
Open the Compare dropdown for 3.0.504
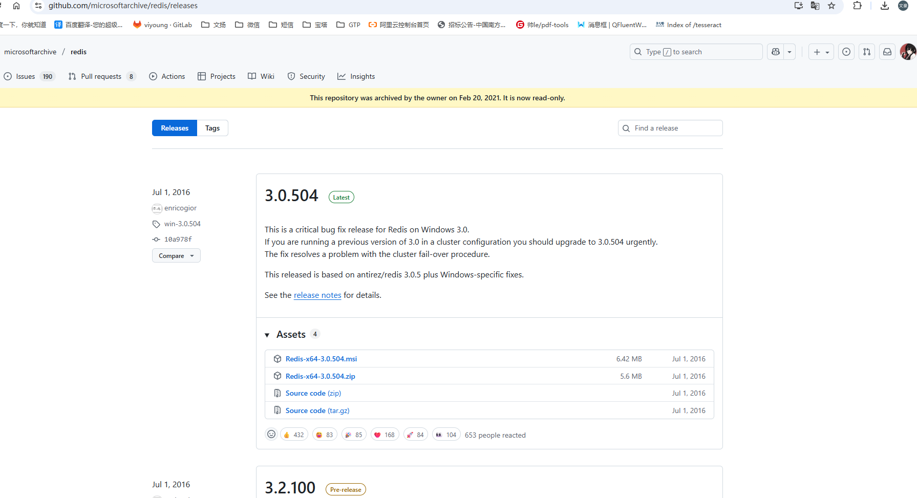pyautogui.click(x=176, y=255)
